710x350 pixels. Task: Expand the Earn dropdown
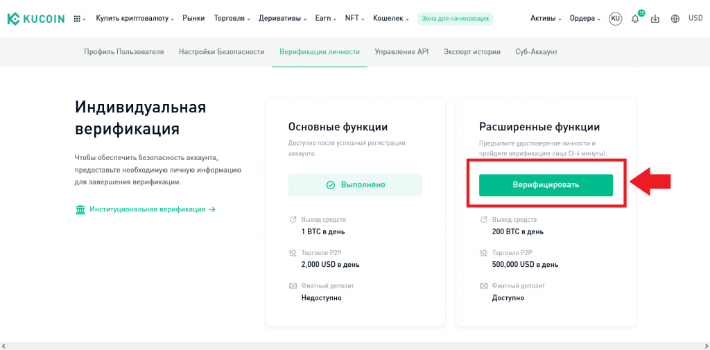click(326, 19)
